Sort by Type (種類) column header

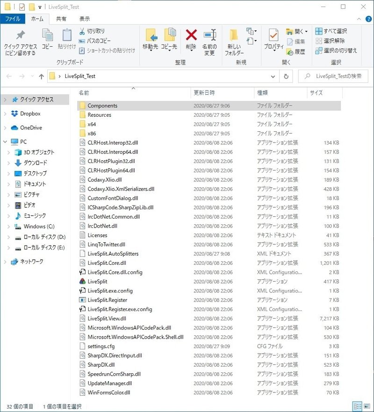[280, 93]
